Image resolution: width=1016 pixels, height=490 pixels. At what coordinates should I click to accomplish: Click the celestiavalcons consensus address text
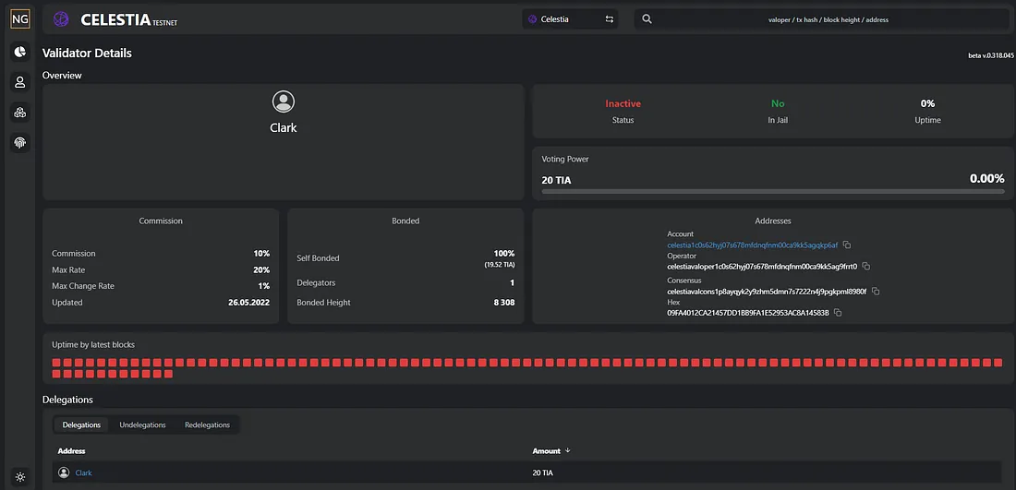point(767,292)
